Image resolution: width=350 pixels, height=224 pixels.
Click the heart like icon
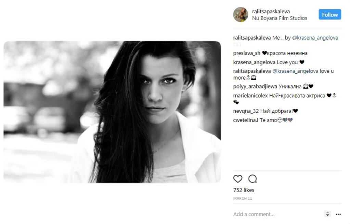238,179
